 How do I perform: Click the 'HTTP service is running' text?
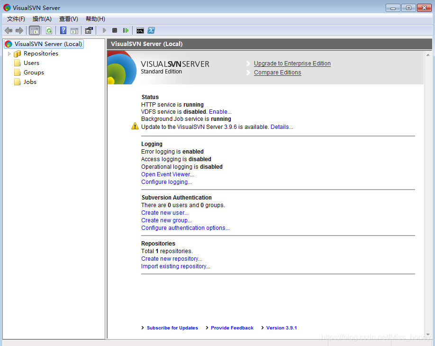click(172, 105)
